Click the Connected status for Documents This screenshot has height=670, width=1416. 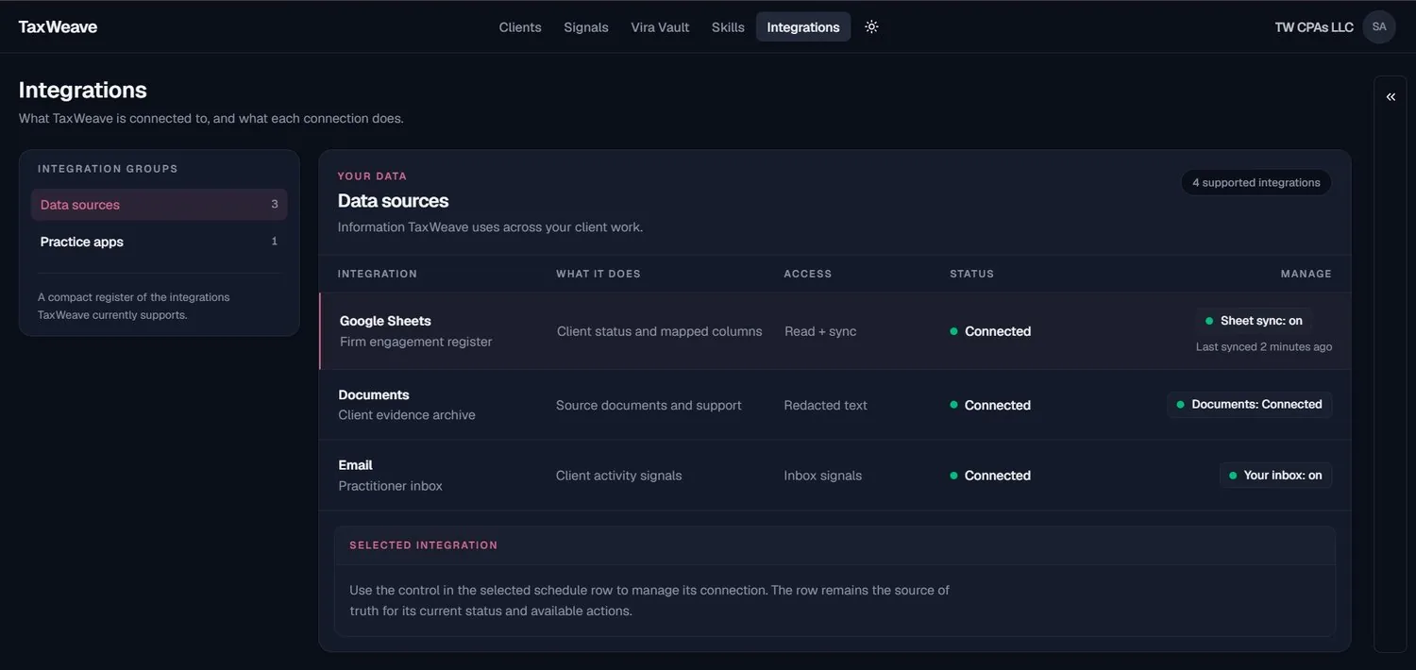tap(990, 405)
